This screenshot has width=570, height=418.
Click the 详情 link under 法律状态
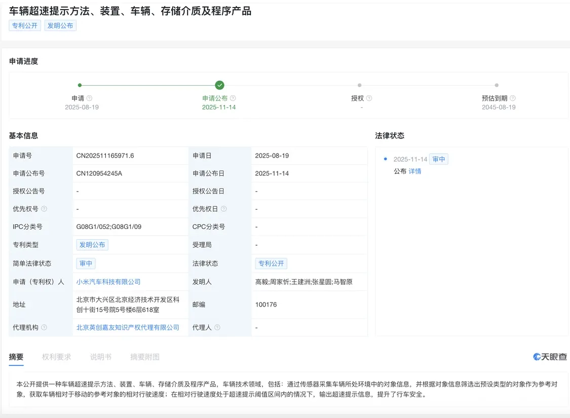click(415, 171)
